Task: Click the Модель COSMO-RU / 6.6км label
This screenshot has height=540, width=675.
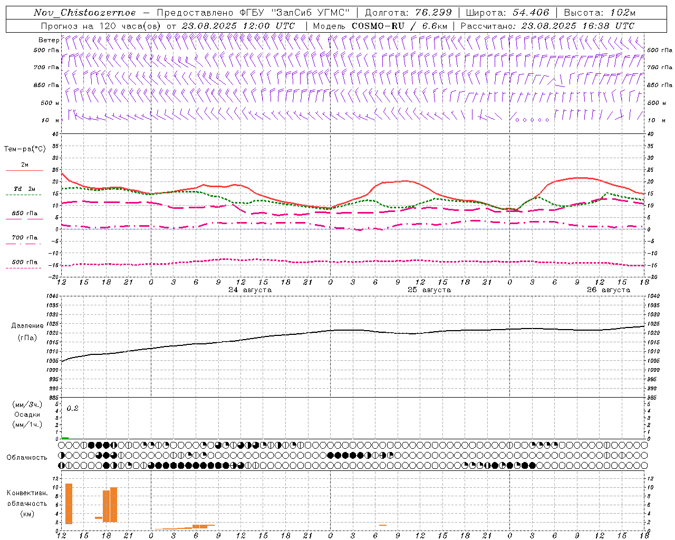Action: tap(380, 26)
